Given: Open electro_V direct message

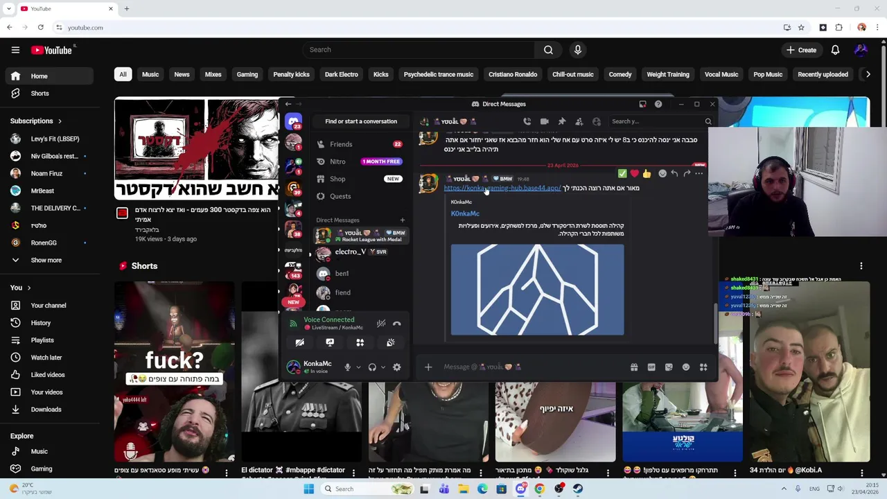Looking at the screenshot, I should pyautogui.click(x=360, y=253).
